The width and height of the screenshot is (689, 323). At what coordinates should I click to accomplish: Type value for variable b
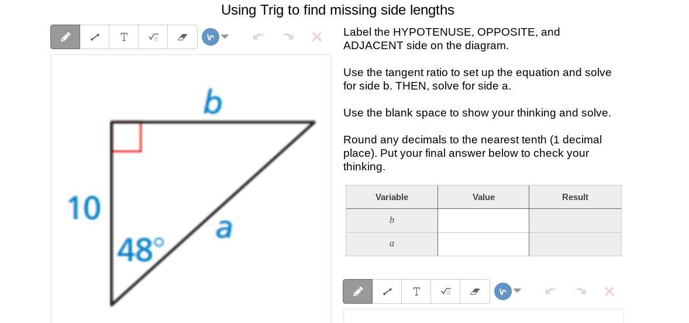click(x=483, y=221)
